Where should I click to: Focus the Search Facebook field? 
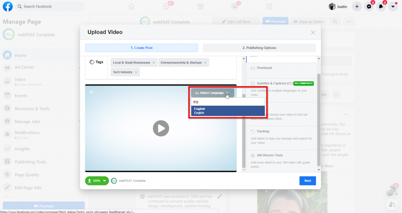click(x=49, y=6)
